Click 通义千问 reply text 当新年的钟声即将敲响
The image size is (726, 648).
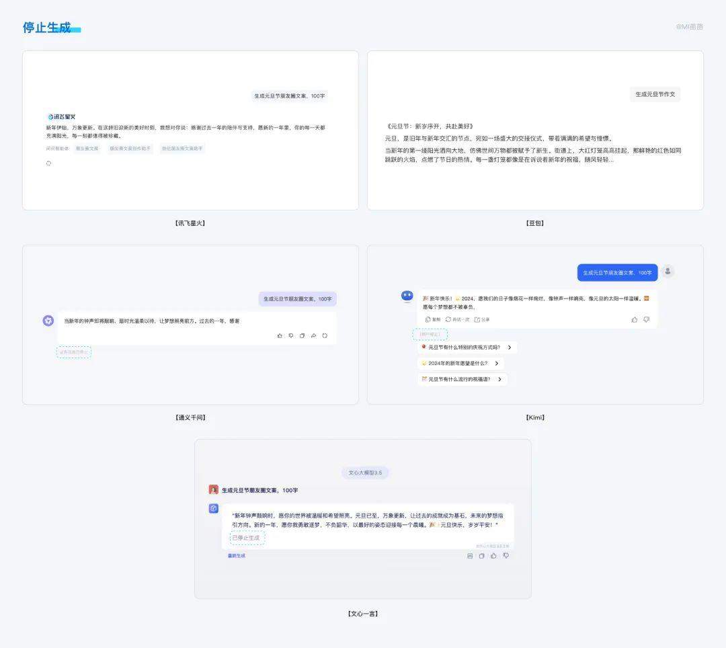tap(152, 321)
